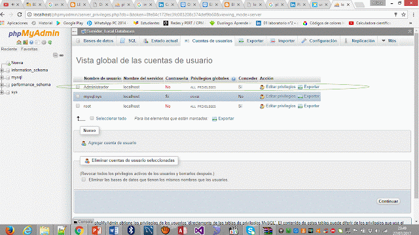Go to the Importar tab
Image resolution: width=419 pixels, height=235 pixels.
283,40
